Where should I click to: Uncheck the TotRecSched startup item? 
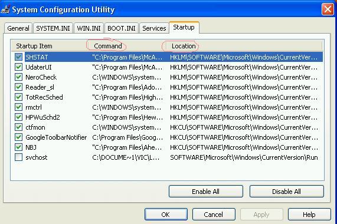coord(18,97)
